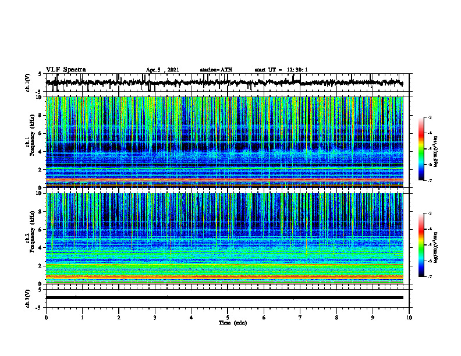
Task: Click the "ch.3(V)" axis label
Action: [x=27, y=298]
